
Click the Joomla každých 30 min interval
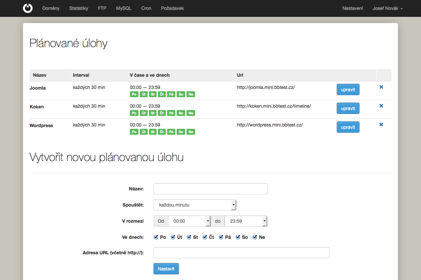[89, 87]
